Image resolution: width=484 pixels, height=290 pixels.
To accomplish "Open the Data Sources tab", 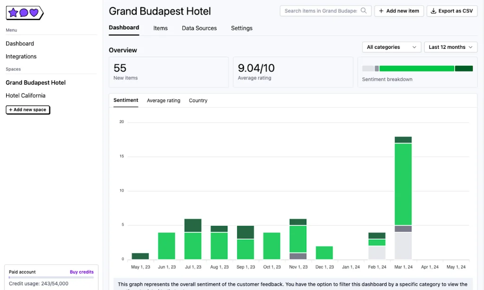I will point(199,28).
